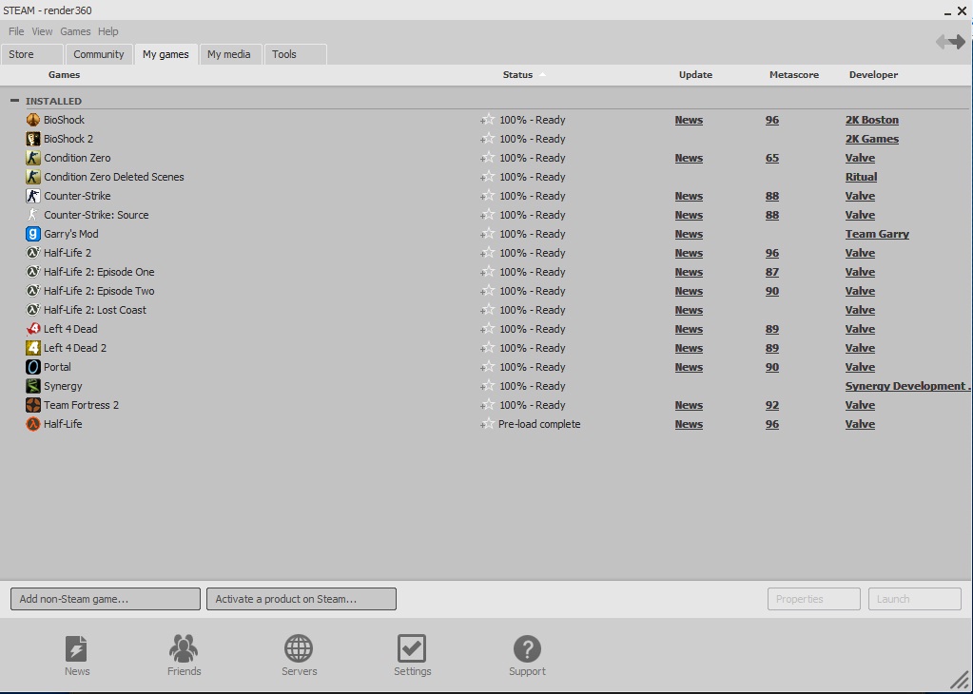Viewport: 973px width, 694px height.
Task: Select the Left 4 Dead 2 icon
Action: click(x=33, y=348)
